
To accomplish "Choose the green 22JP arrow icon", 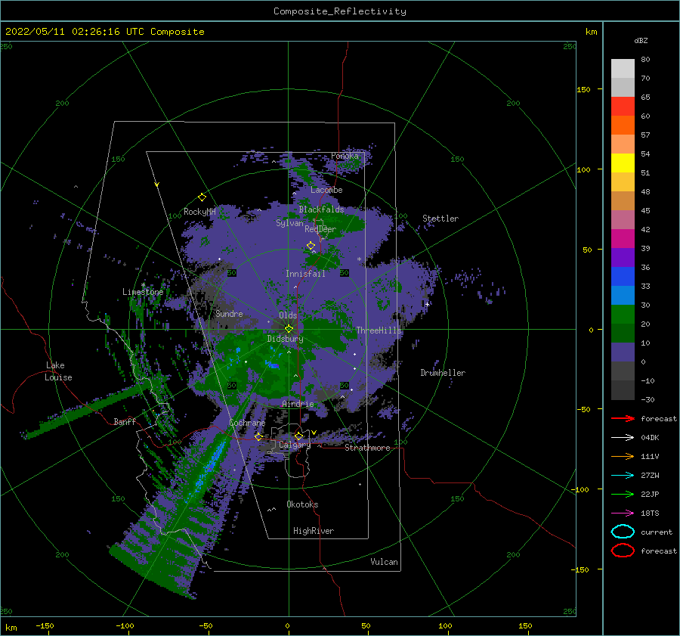I will click(x=623, y=494).
